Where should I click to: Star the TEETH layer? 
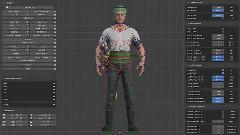click(27, 15)
